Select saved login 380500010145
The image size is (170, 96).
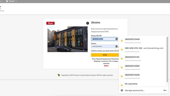tap(143, 59)
